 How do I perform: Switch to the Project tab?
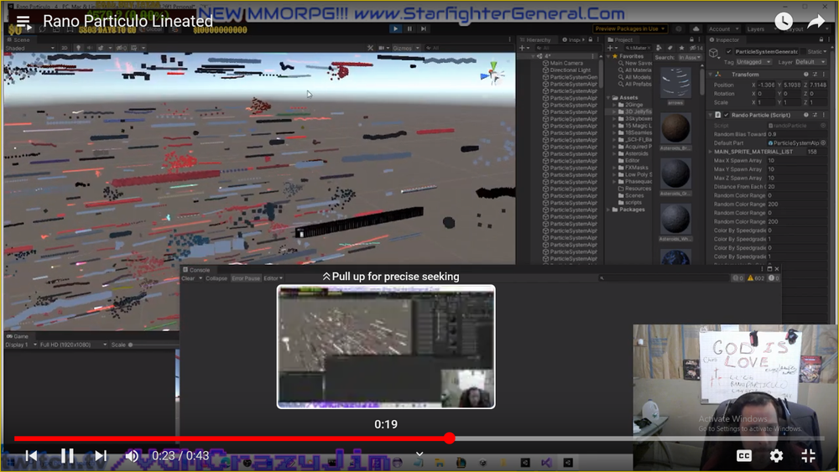coord(620,39)
